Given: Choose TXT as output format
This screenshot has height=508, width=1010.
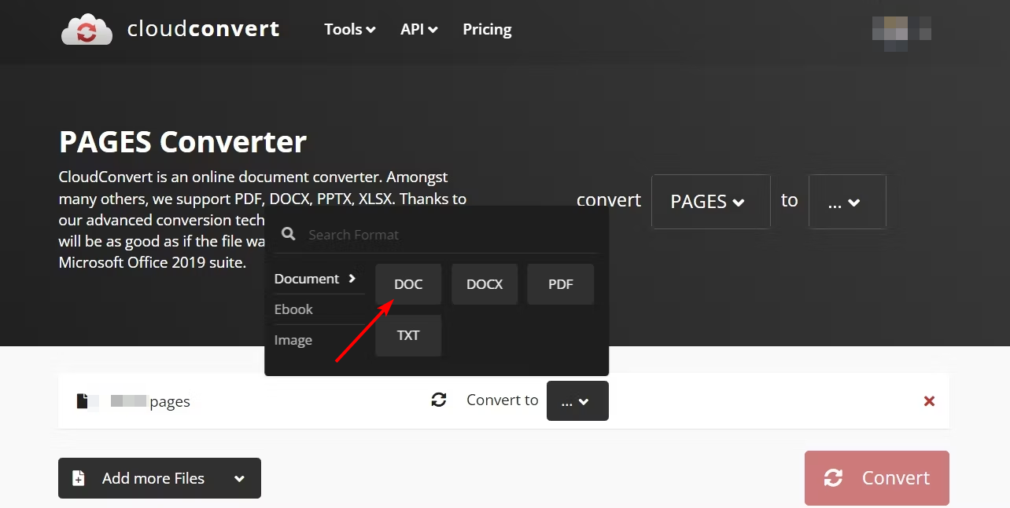Looking at the screenshot, I should coord(408,335).
